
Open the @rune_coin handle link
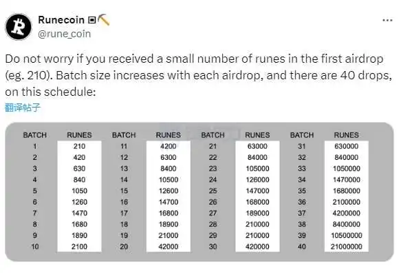click(64, 34)
